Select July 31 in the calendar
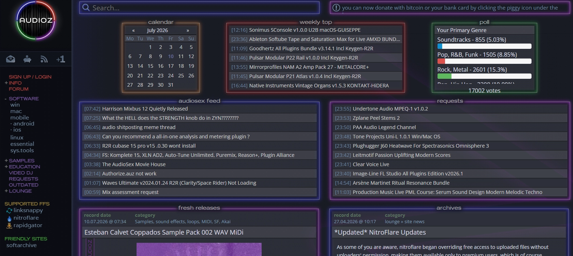The width and height of the screenshot is (573, 256). 171,85
